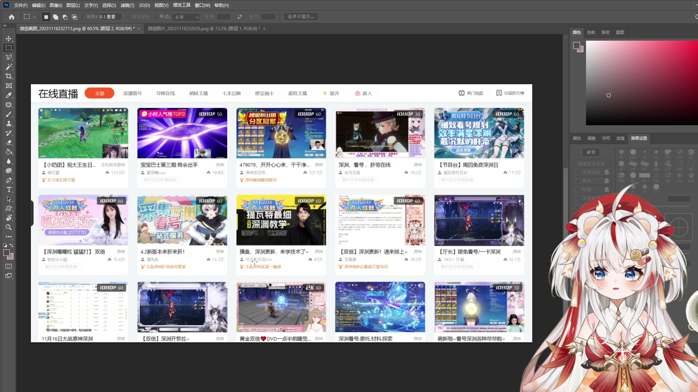Image resolution: width=698 pixels, height=392 pixels.
Task: Click the Color panel foreground swatch
Action: 576,45
